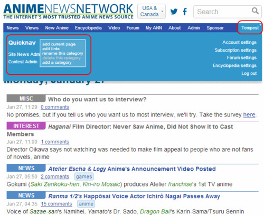Viewport: 264px width, 216px height.
Task: Open the Forum nav menu item
Action: [x=133, y=28]
